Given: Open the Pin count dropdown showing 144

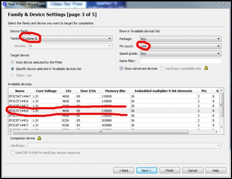Looking at the screenshot, I should click(x=180, y=46).
